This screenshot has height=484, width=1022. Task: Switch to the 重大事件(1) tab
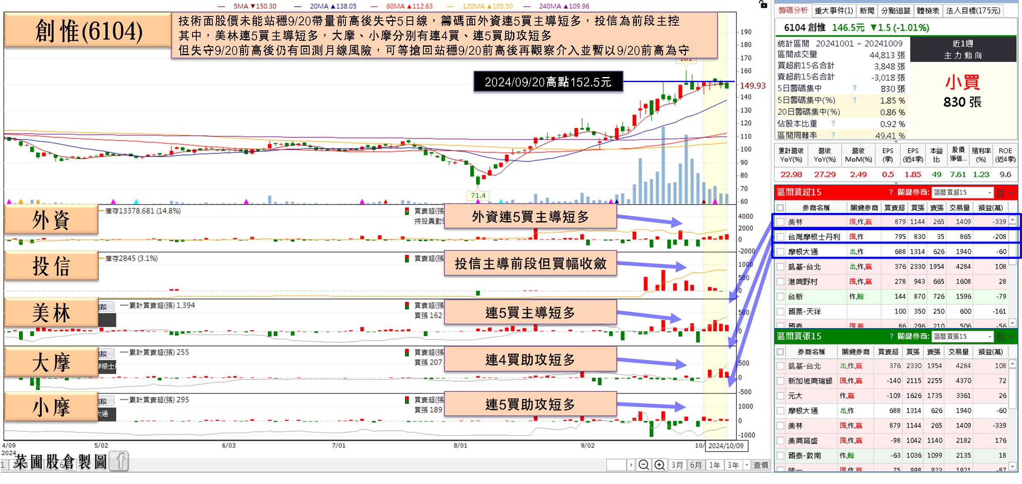coord(834,11)
